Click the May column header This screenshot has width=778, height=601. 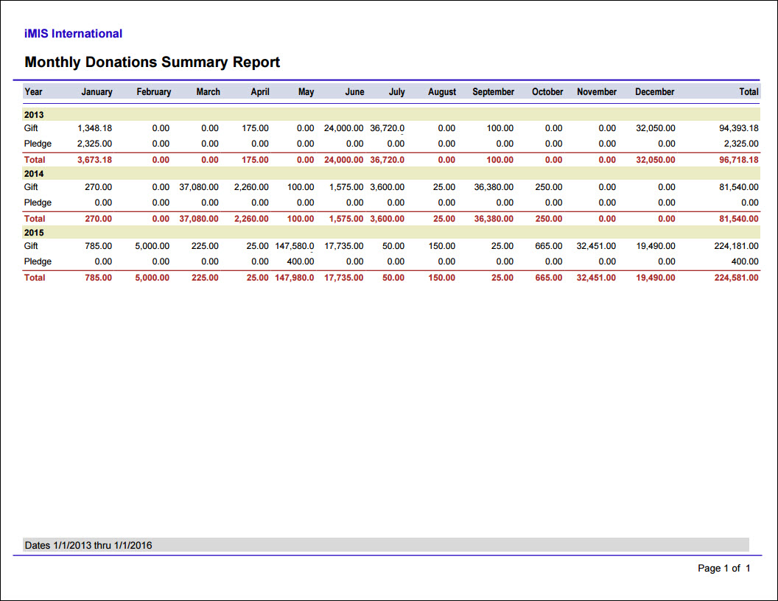coord(306,92)
